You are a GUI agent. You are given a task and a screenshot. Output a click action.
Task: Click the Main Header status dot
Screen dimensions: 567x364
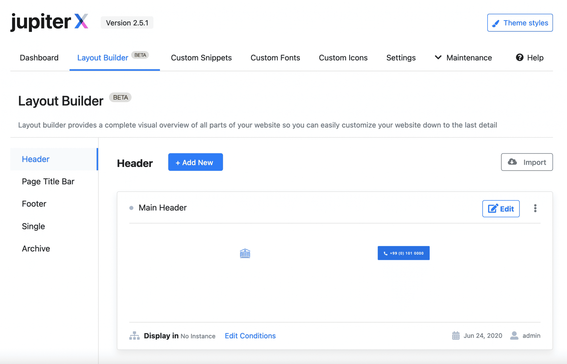click(131, 208)
